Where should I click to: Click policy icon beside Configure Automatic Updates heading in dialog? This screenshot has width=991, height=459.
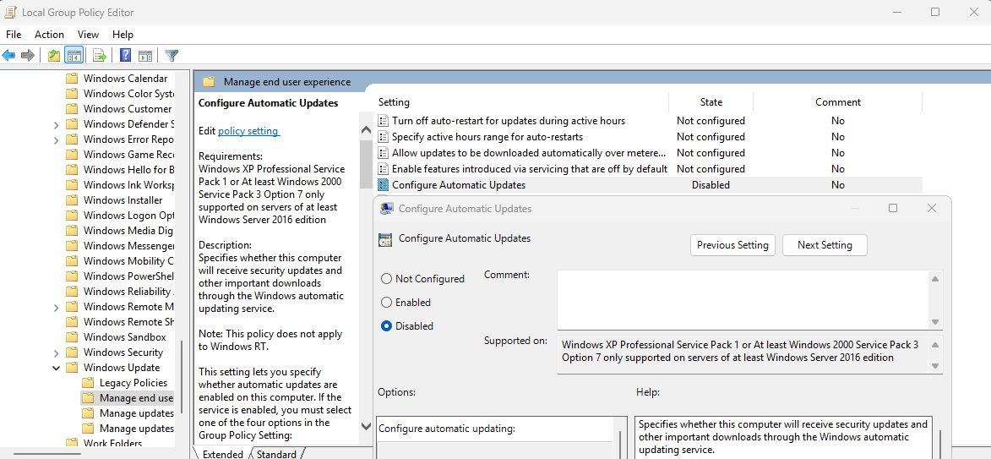(385, 239)
